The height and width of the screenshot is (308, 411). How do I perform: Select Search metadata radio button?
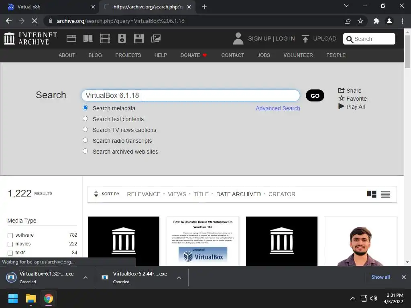tap(85, 108)
